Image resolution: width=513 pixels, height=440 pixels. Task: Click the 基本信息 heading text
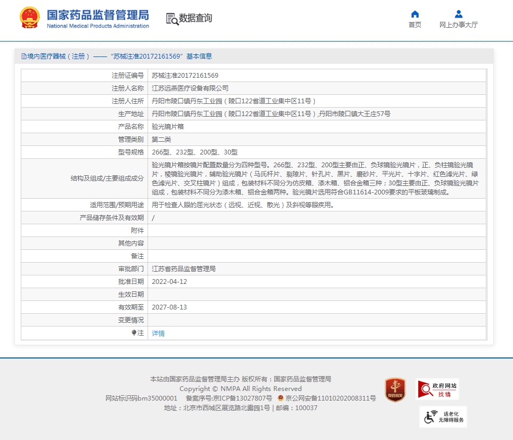coord(199,56)
